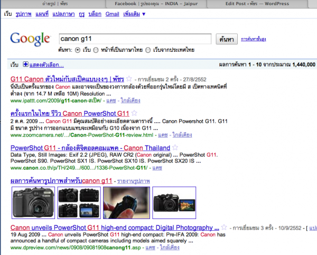Image resolution: width=317 pixels, height=255 pixels.
Task: Open the G11 with flip-out screen thumbnail
Action: click(174, 203)
